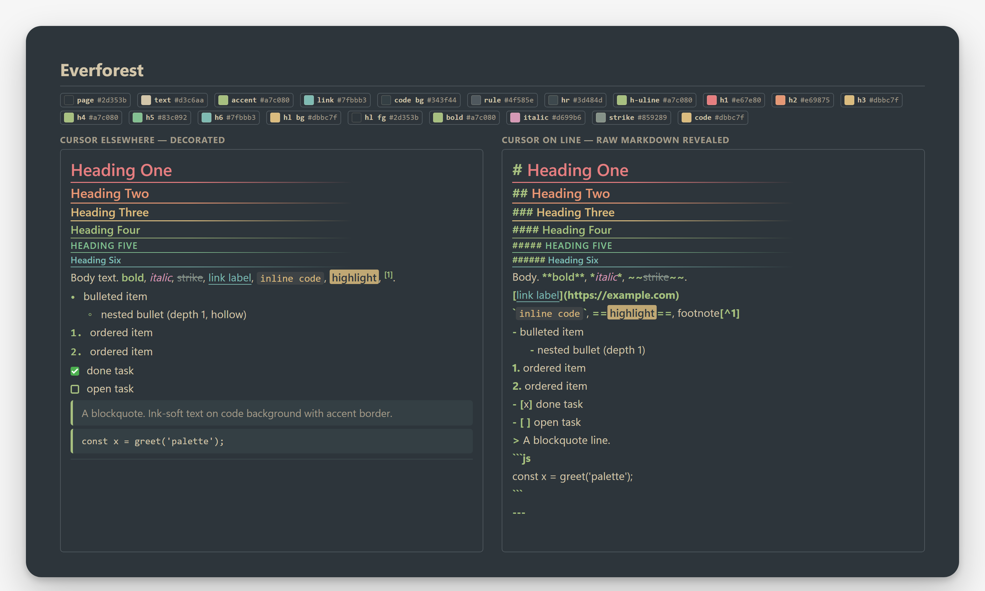
Task: Uncheck the done task checkbox
Action: tap(75, 371)
